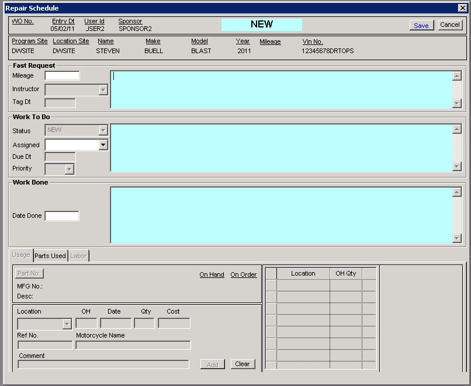Open the Location combo box

(67, 324)
